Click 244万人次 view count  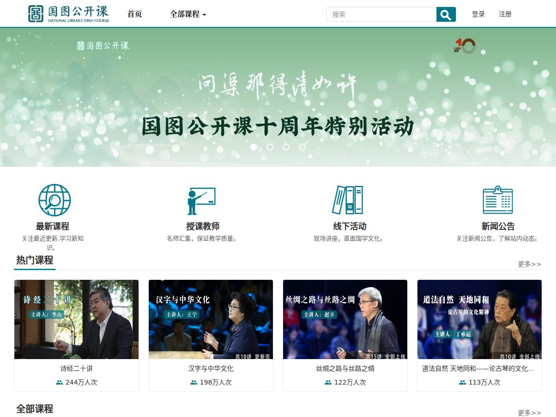click(x=82, y=383)
